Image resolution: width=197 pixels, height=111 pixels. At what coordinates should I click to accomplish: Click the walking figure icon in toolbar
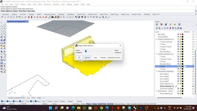pos(103,17)
